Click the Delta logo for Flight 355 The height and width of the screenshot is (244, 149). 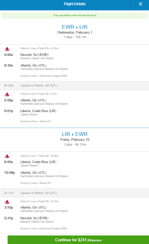[x=7, y=94]
